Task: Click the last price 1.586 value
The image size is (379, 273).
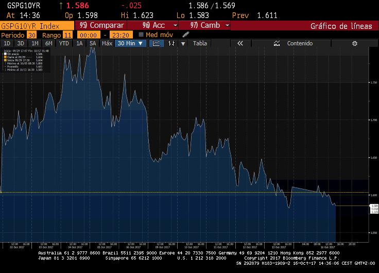Action: point(77,6)
